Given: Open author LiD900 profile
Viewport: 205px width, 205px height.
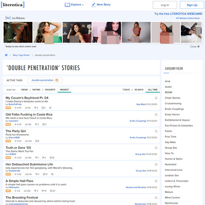Looking at the screenshot, I should 12,154.
